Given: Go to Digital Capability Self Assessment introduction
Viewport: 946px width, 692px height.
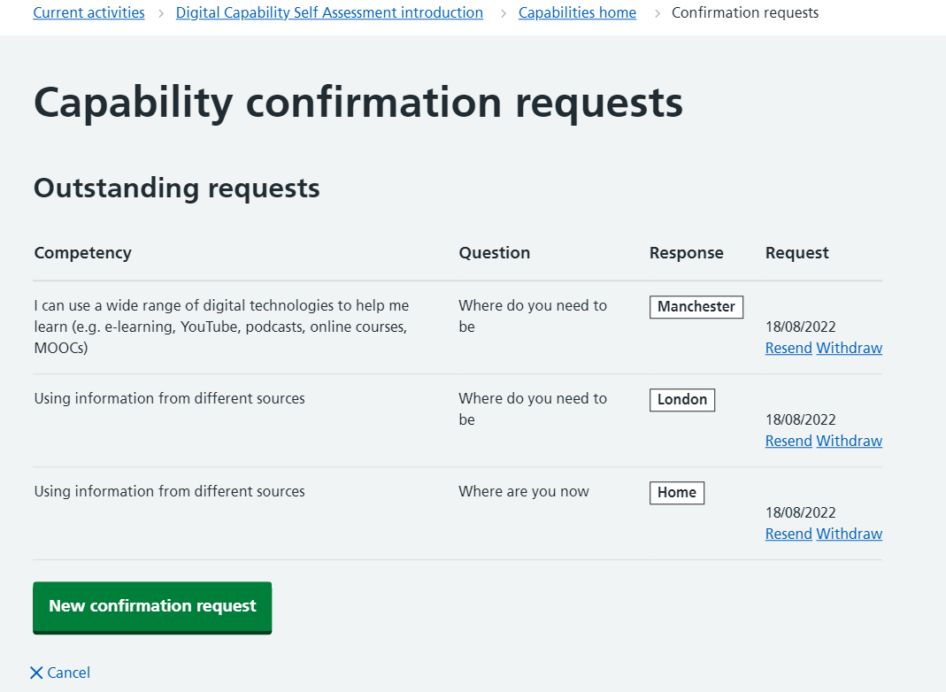Looking at the screenshot, I should click(x=329, y=12).
